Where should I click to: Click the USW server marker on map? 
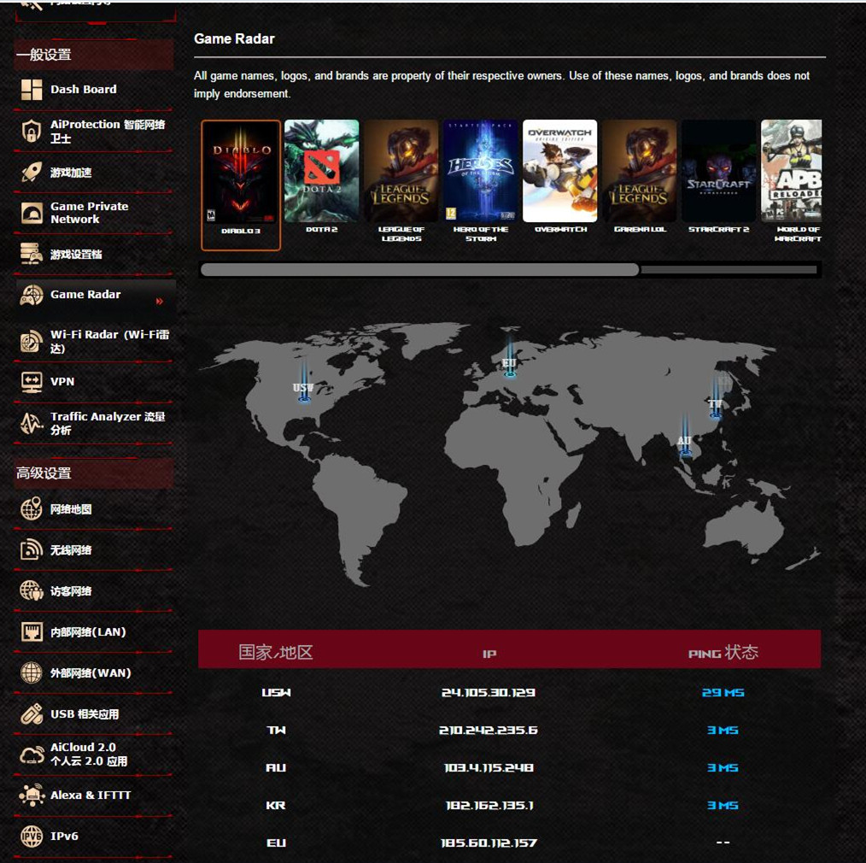click(x=304, y=383)
